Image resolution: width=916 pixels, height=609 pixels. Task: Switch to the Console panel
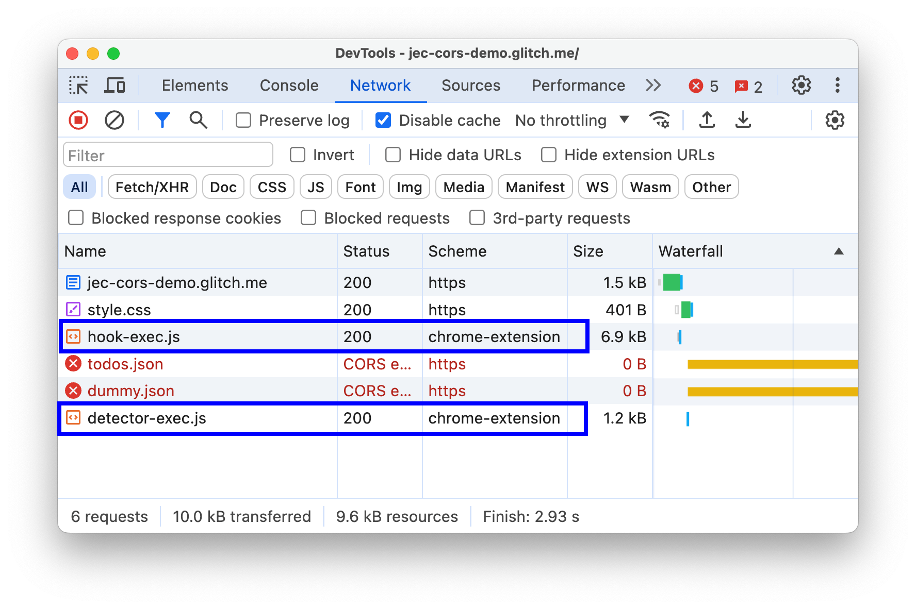289,85
